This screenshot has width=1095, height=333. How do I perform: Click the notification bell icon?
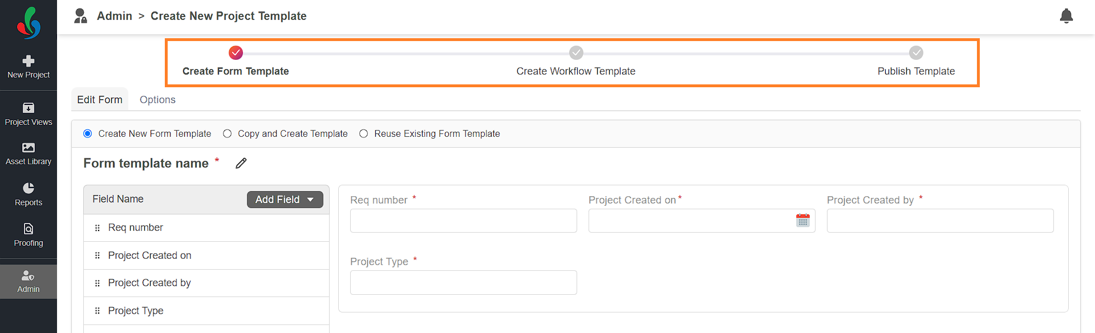point(1066,16)
